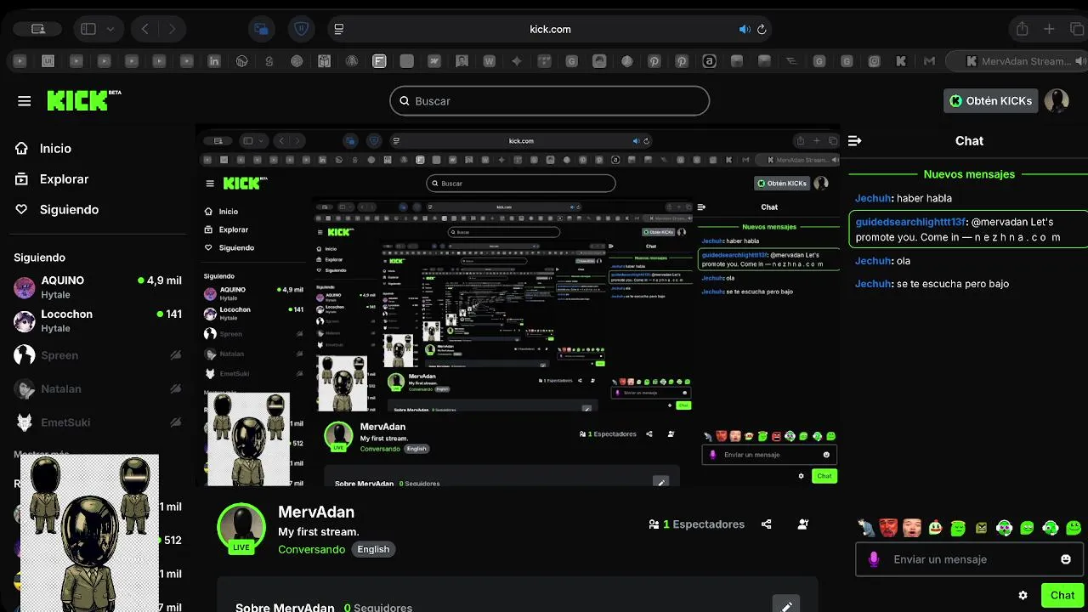Click the kick.com address bar
This screenshot has width=1088, height=612.
click(x=550, y=29)
